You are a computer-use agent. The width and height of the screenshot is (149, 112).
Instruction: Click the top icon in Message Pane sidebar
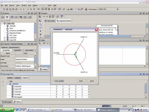point(3,78)
